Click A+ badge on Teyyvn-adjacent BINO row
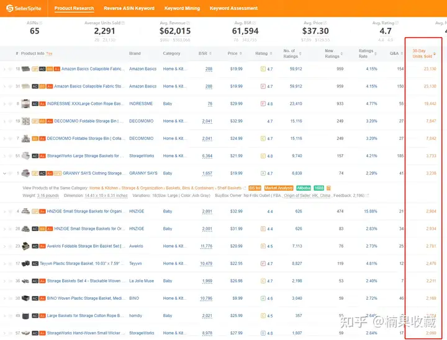 [42, 299]
